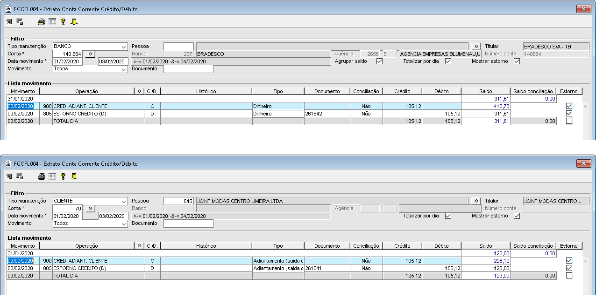Click the Conta field containing 140.864
Image resolution: width=596 pixels, height=298 pixels.
pos(68,54)
